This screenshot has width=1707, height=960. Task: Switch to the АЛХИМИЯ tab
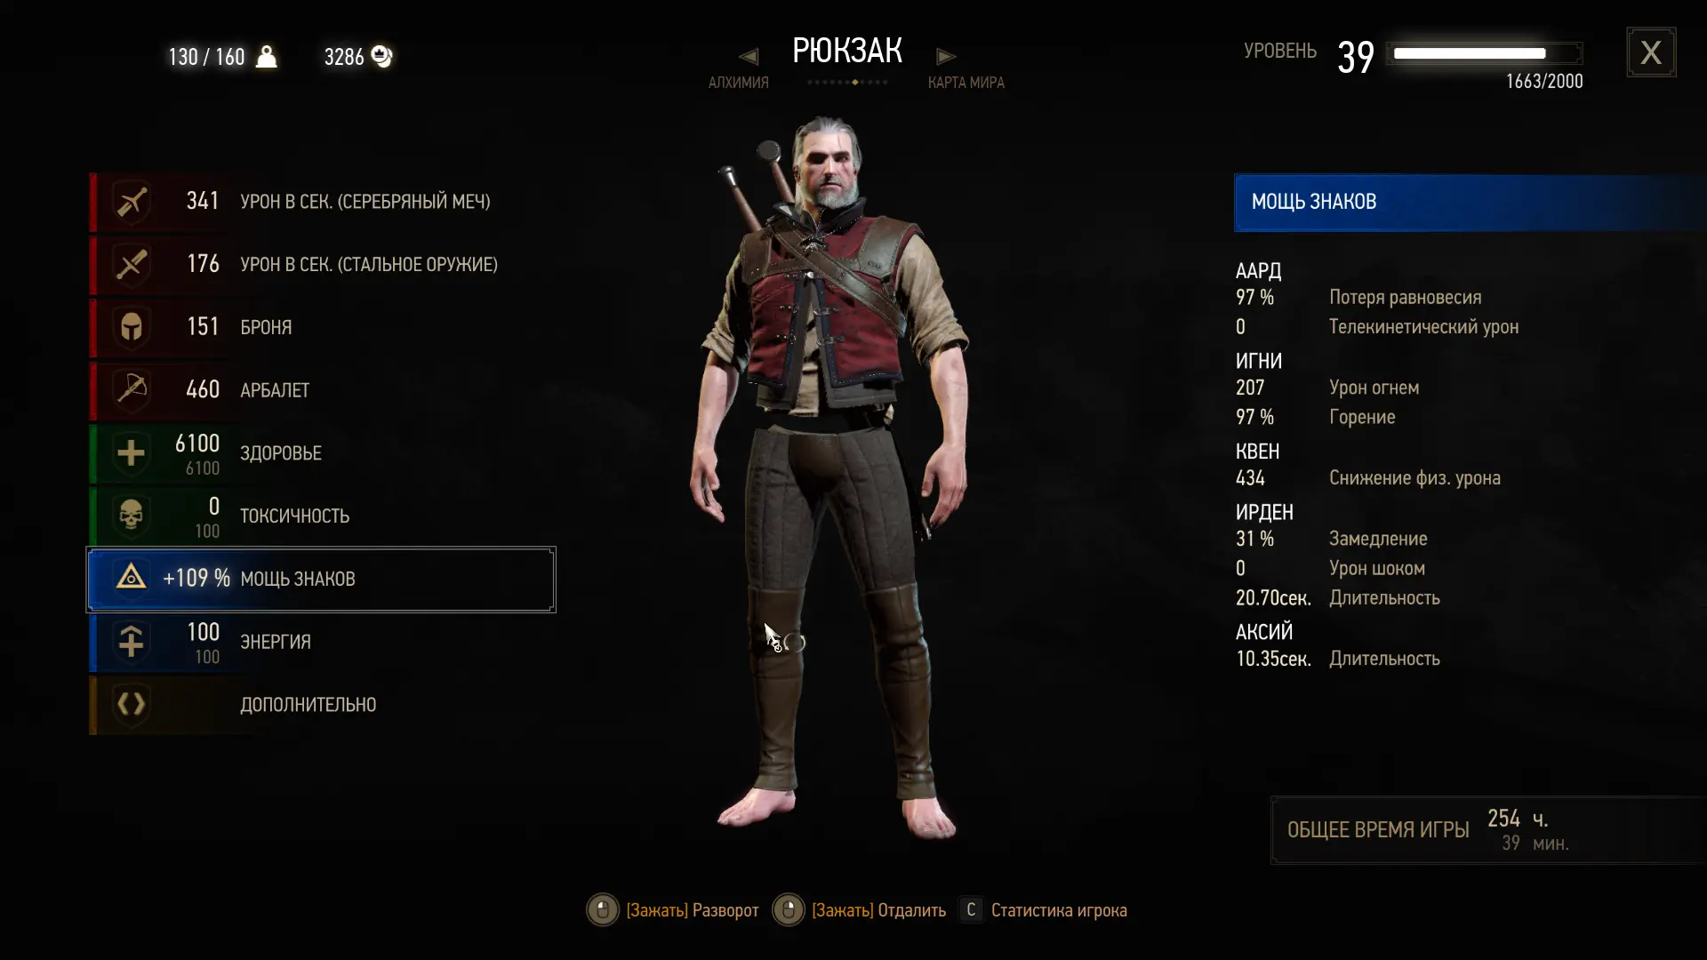click(x=739, y=83)
